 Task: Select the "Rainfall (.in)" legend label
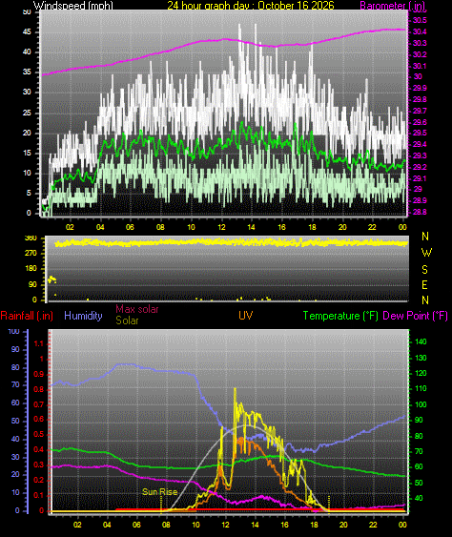[27, 316]
